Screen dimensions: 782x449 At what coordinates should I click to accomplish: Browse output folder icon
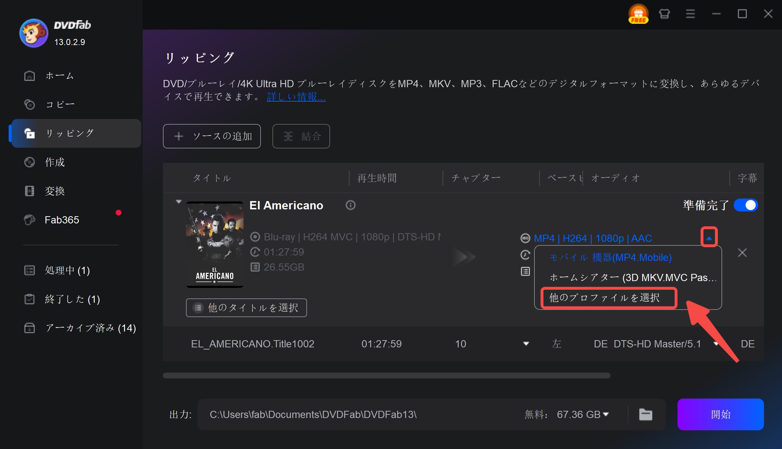645,414
